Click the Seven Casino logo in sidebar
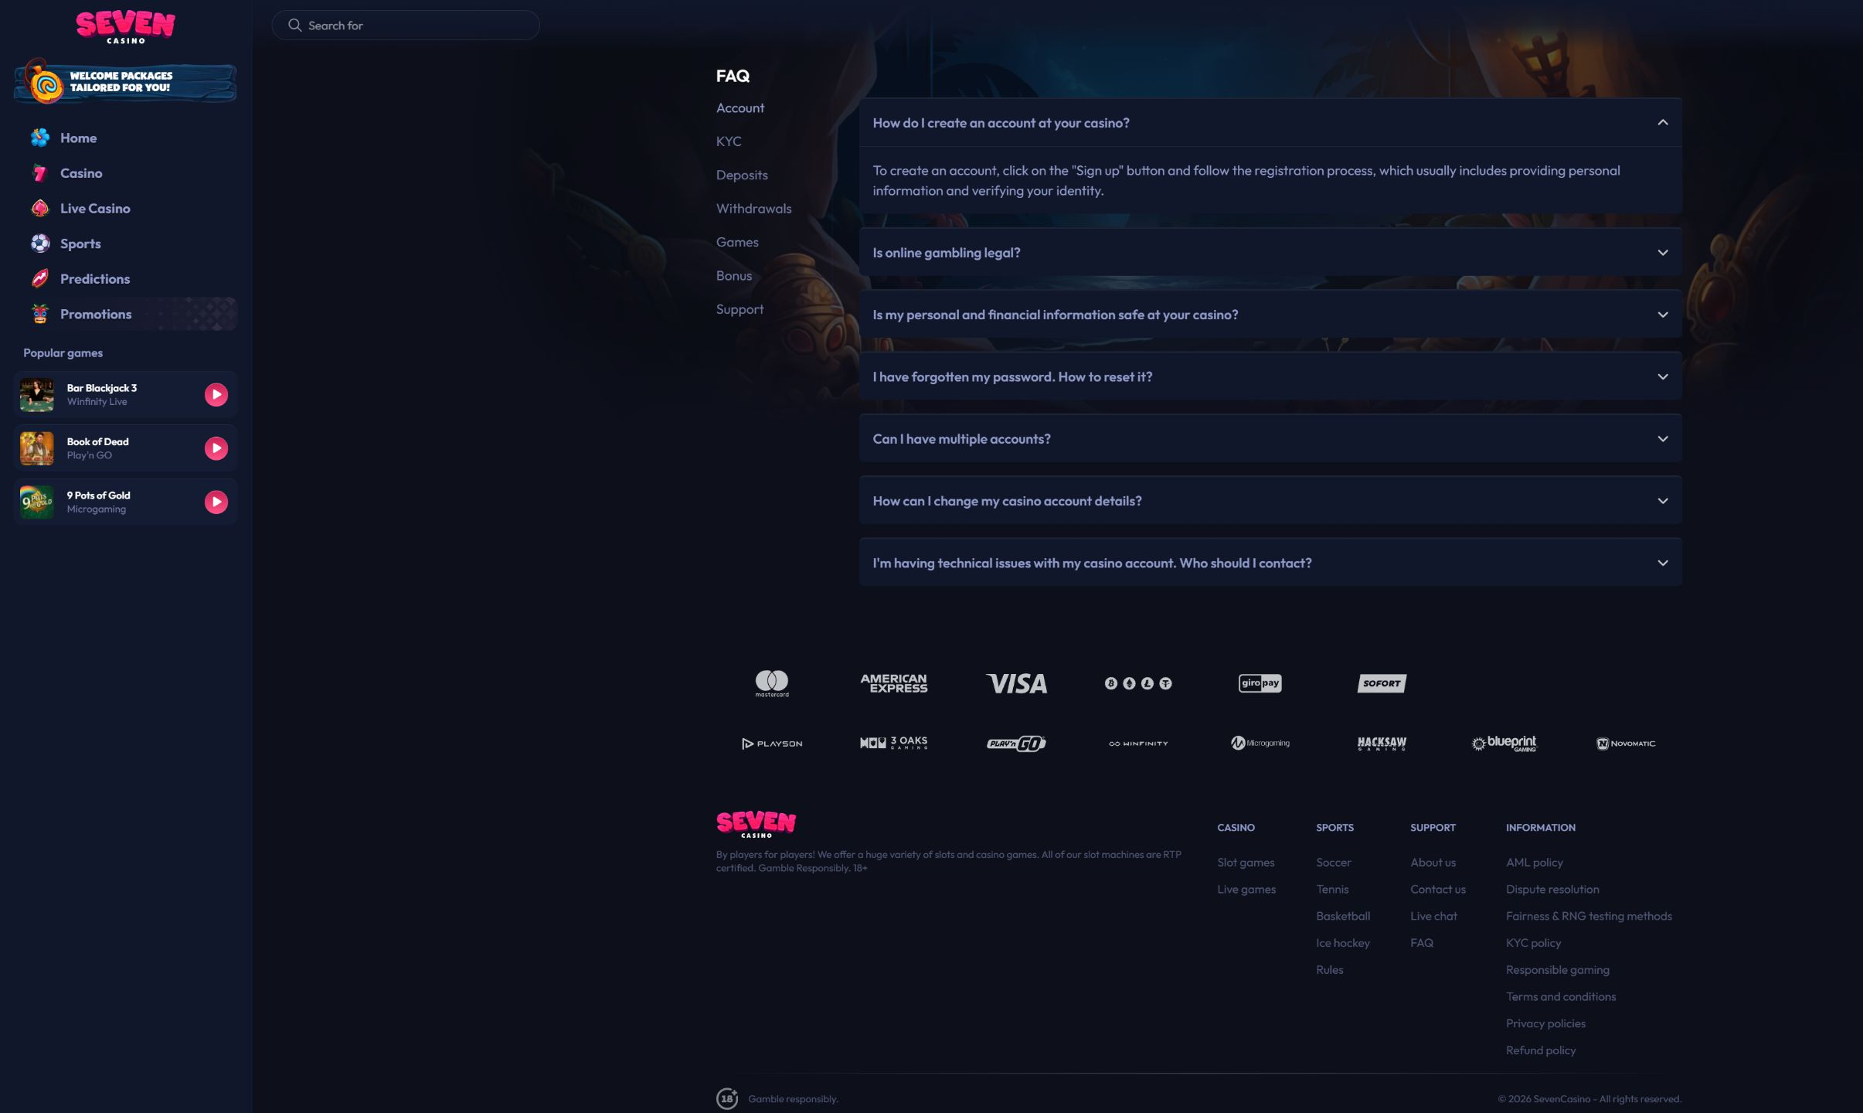Image resolution: width=1863 pixels, height=1113 pixels. click(125, 27)
